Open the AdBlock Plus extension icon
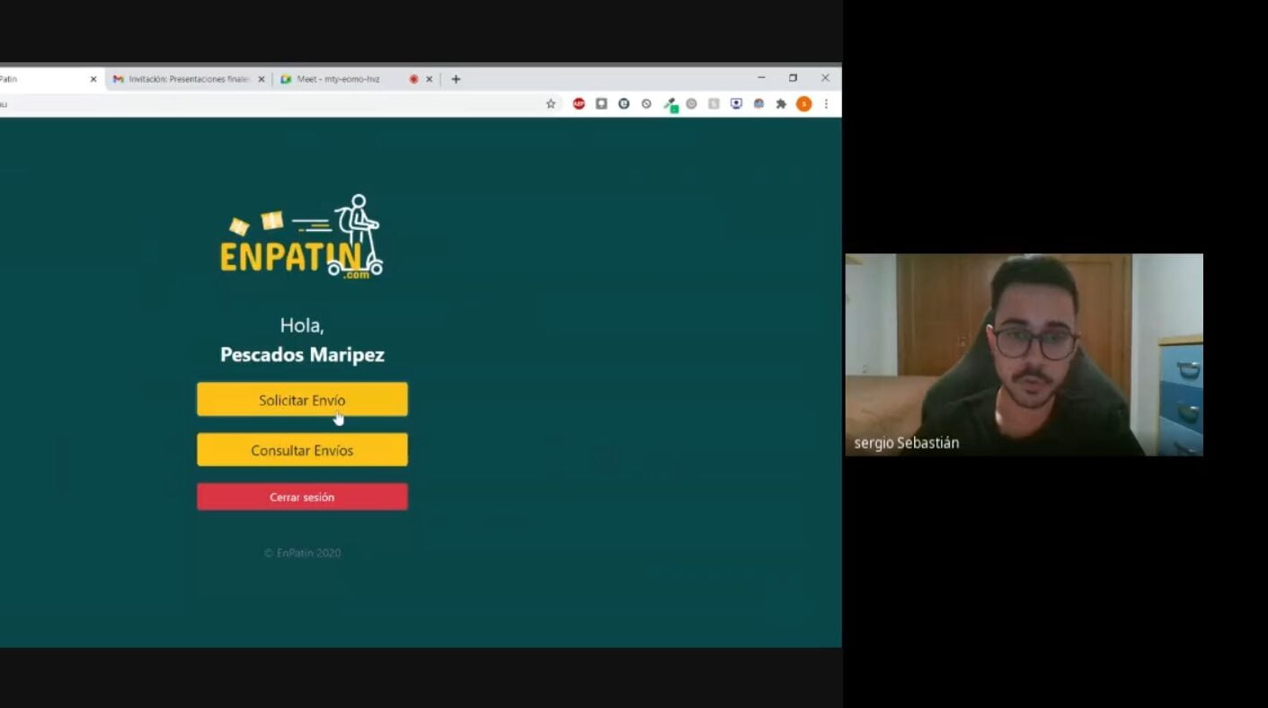Screen dimensions: 1268x708 [x=579, y=104]
